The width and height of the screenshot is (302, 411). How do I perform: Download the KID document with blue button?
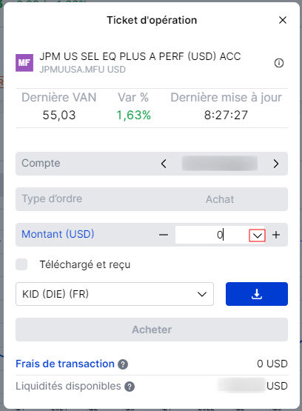[257, 294]
